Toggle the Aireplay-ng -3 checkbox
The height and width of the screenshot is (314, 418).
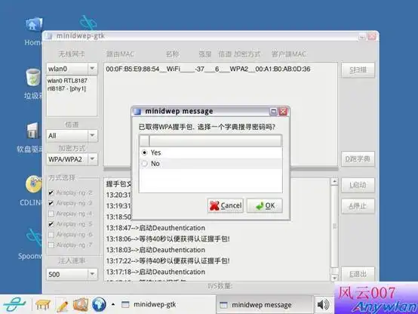[51, 203]
